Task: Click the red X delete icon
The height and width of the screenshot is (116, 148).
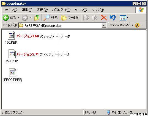Action: 104,18
